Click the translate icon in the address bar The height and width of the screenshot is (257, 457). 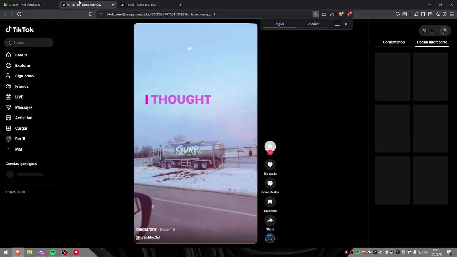[316, 14]
